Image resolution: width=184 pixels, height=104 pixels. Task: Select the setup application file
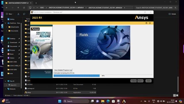pos(60,92)
